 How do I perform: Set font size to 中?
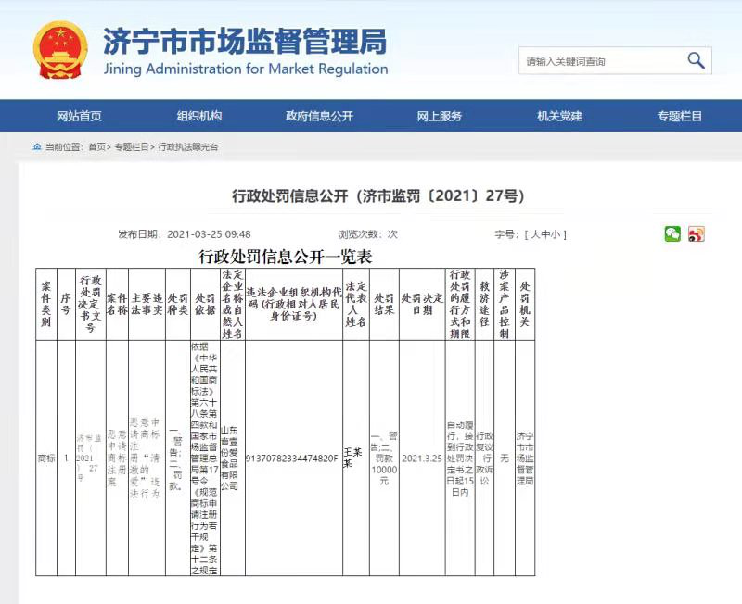545,234
